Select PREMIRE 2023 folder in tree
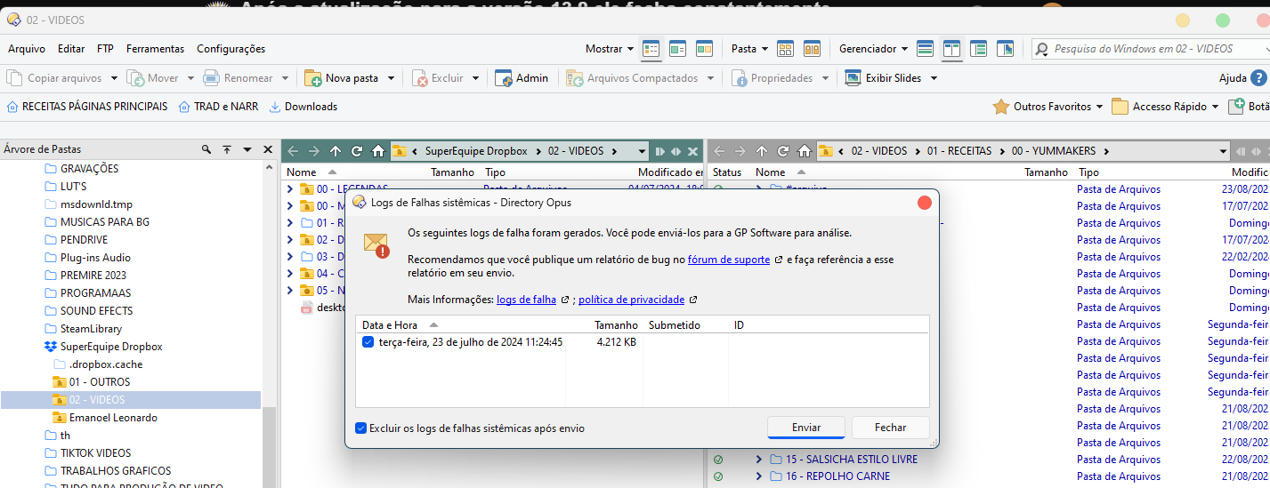Image resolution: width=1270 pixels, height=488 pixels. coord(93,276)
